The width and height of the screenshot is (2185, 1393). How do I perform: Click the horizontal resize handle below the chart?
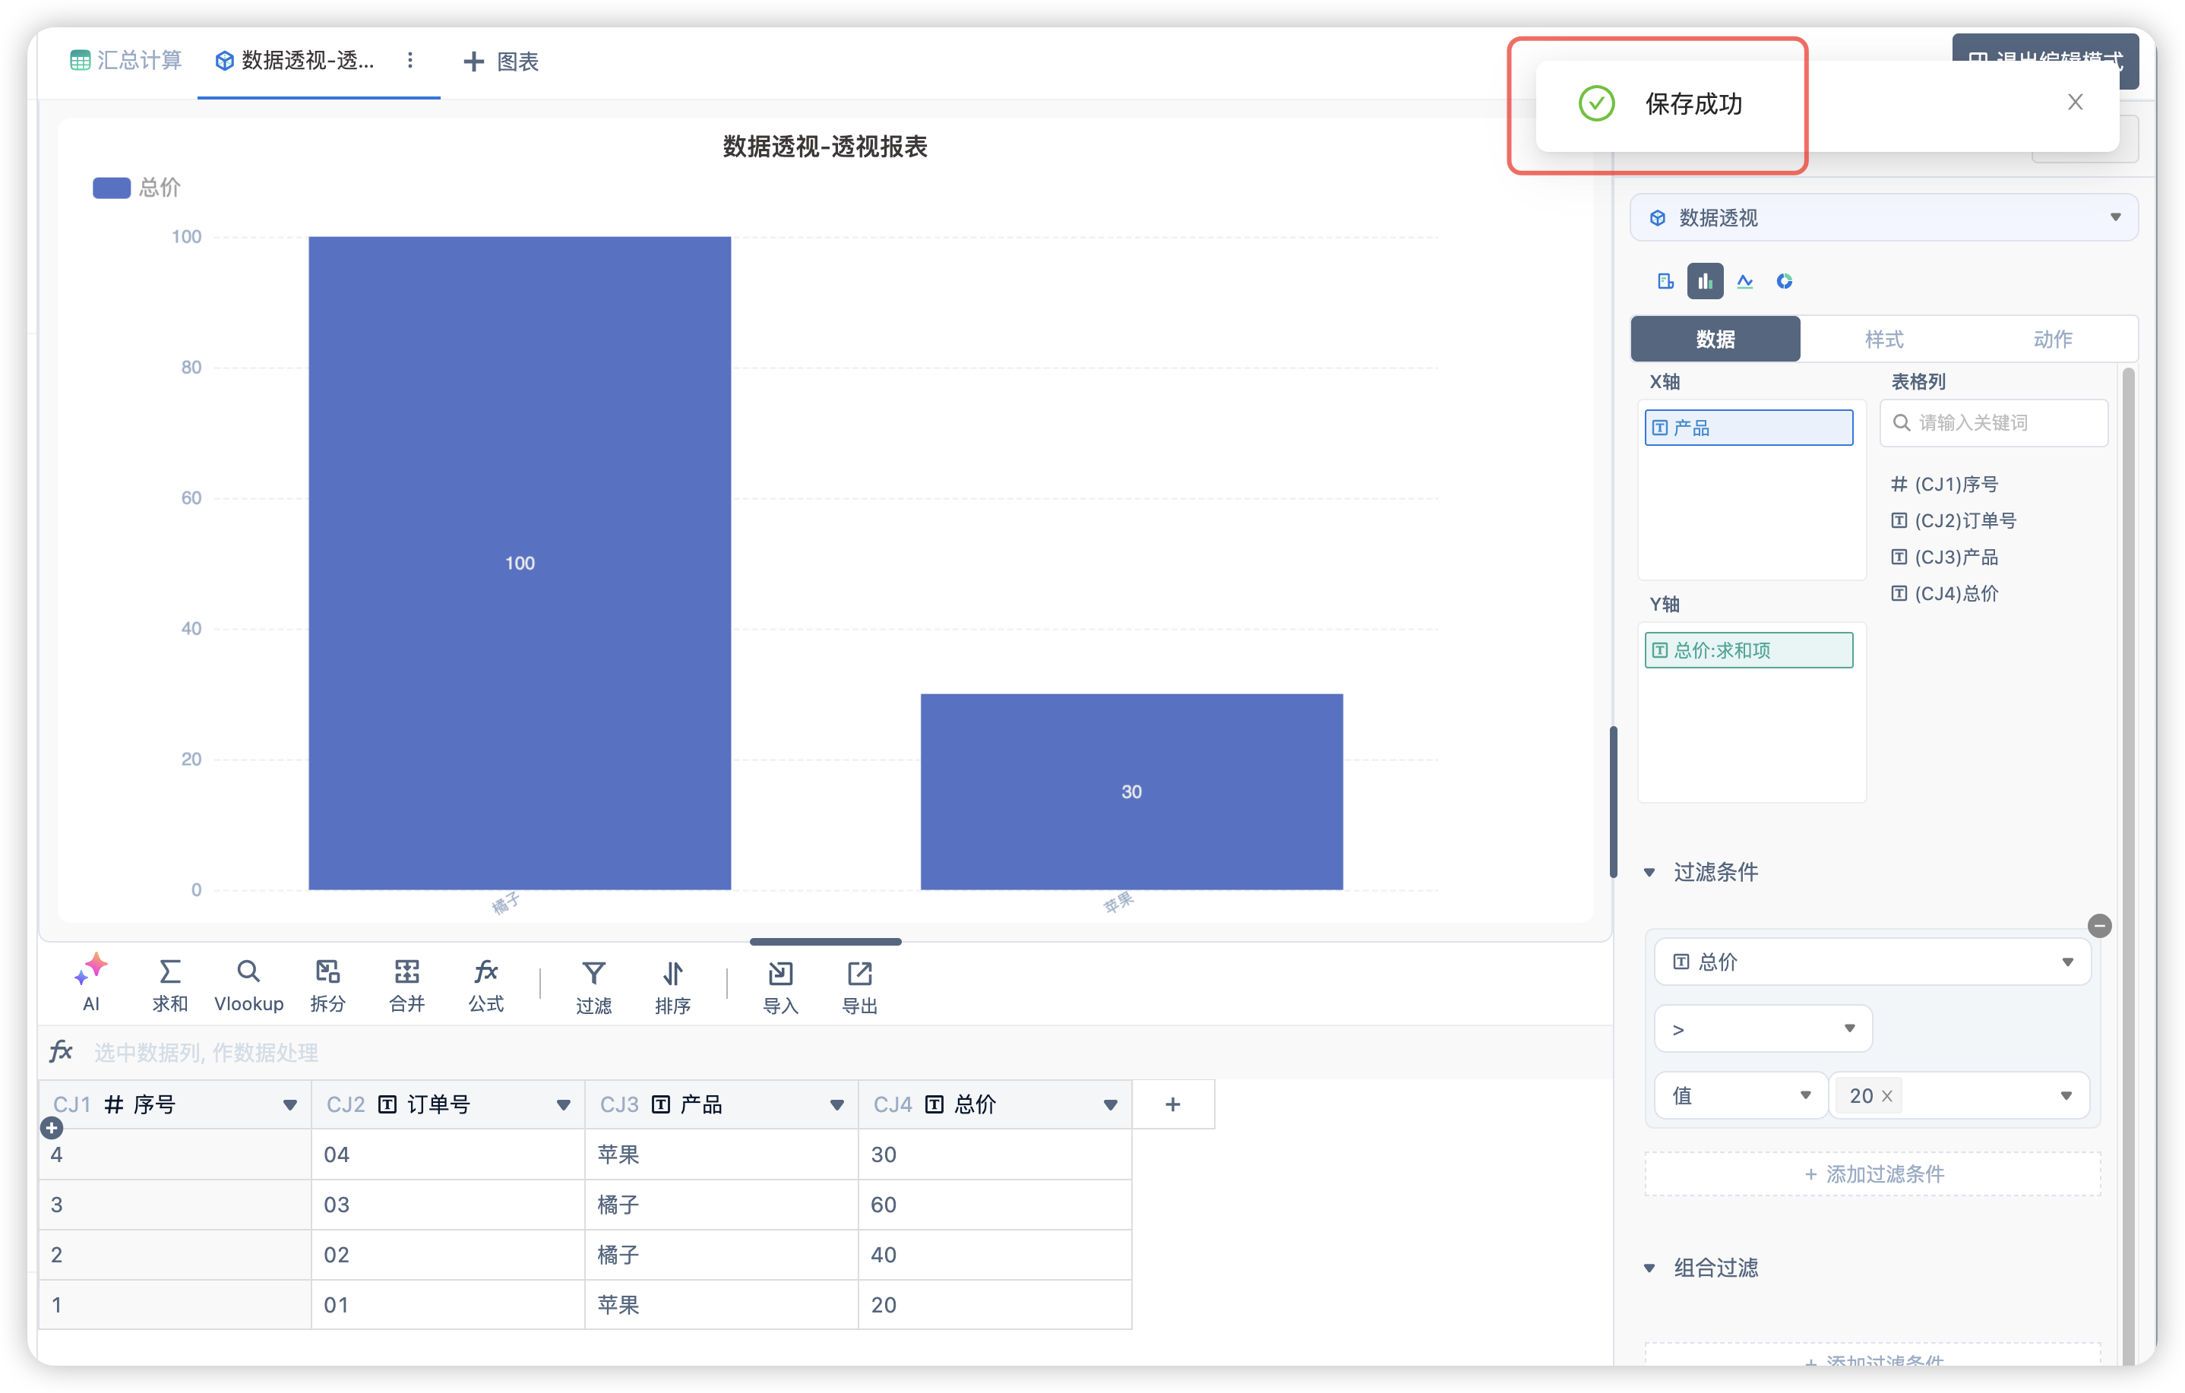pos(826,941)
